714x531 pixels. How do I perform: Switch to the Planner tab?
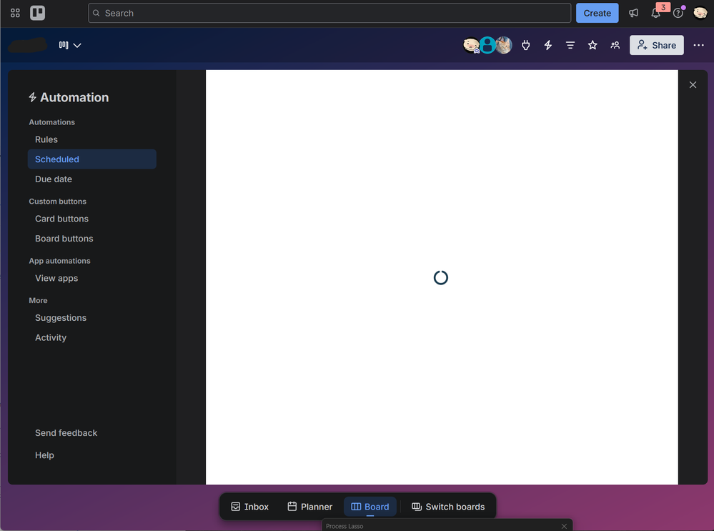(310, 507)
